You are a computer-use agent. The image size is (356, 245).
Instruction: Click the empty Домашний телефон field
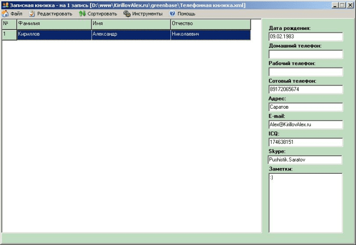click(x=306, y=54)
